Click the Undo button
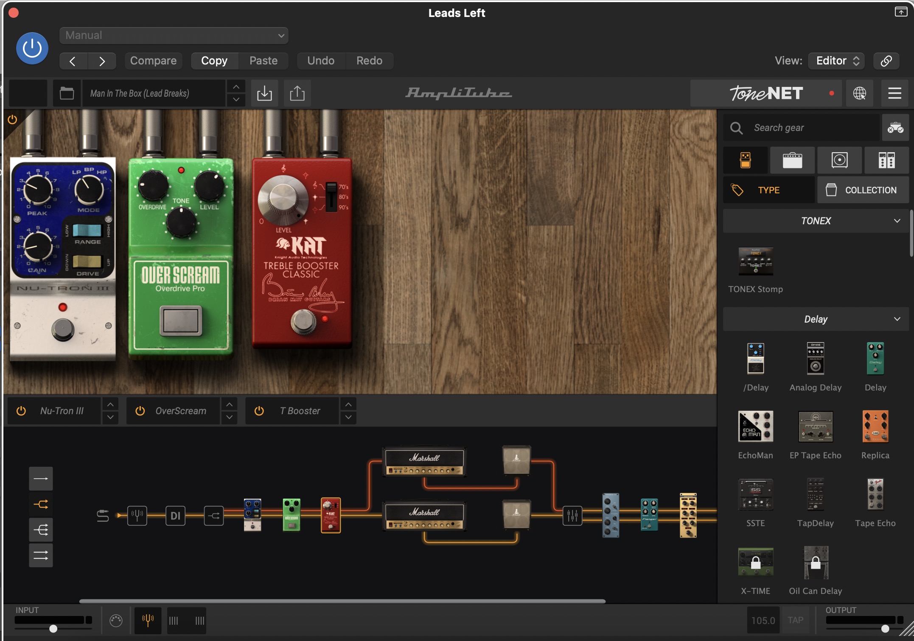The height and width of the screenshot is (641, 914). point(321,61)
